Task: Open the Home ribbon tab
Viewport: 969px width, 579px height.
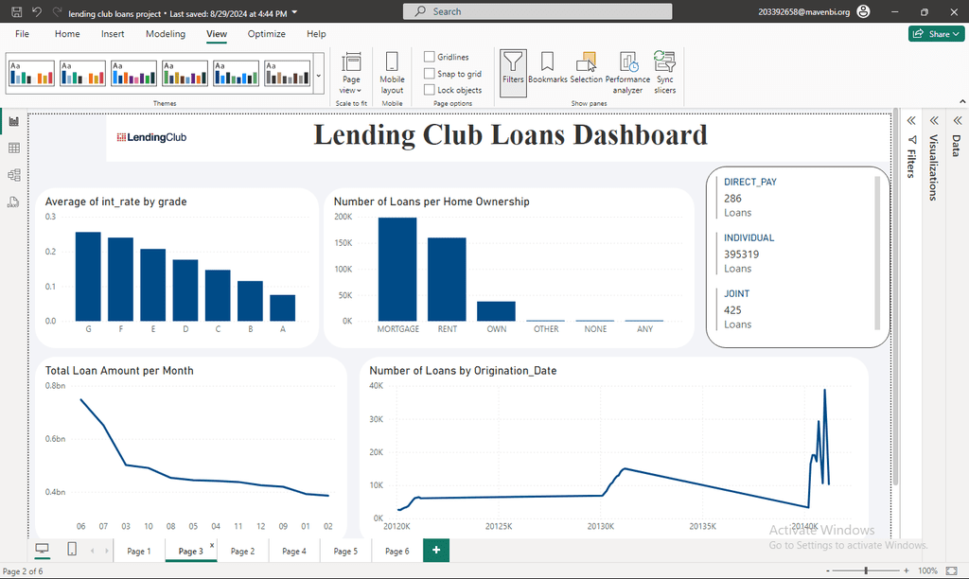Action: coord(67,34)
